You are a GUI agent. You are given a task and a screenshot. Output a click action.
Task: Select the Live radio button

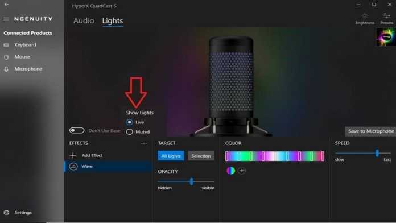tap(130, 122)
